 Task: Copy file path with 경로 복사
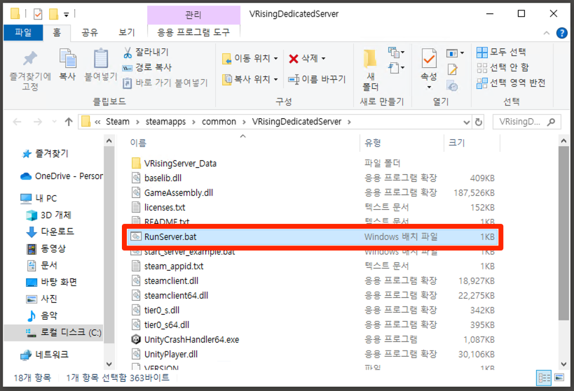[x=147, y=67]
